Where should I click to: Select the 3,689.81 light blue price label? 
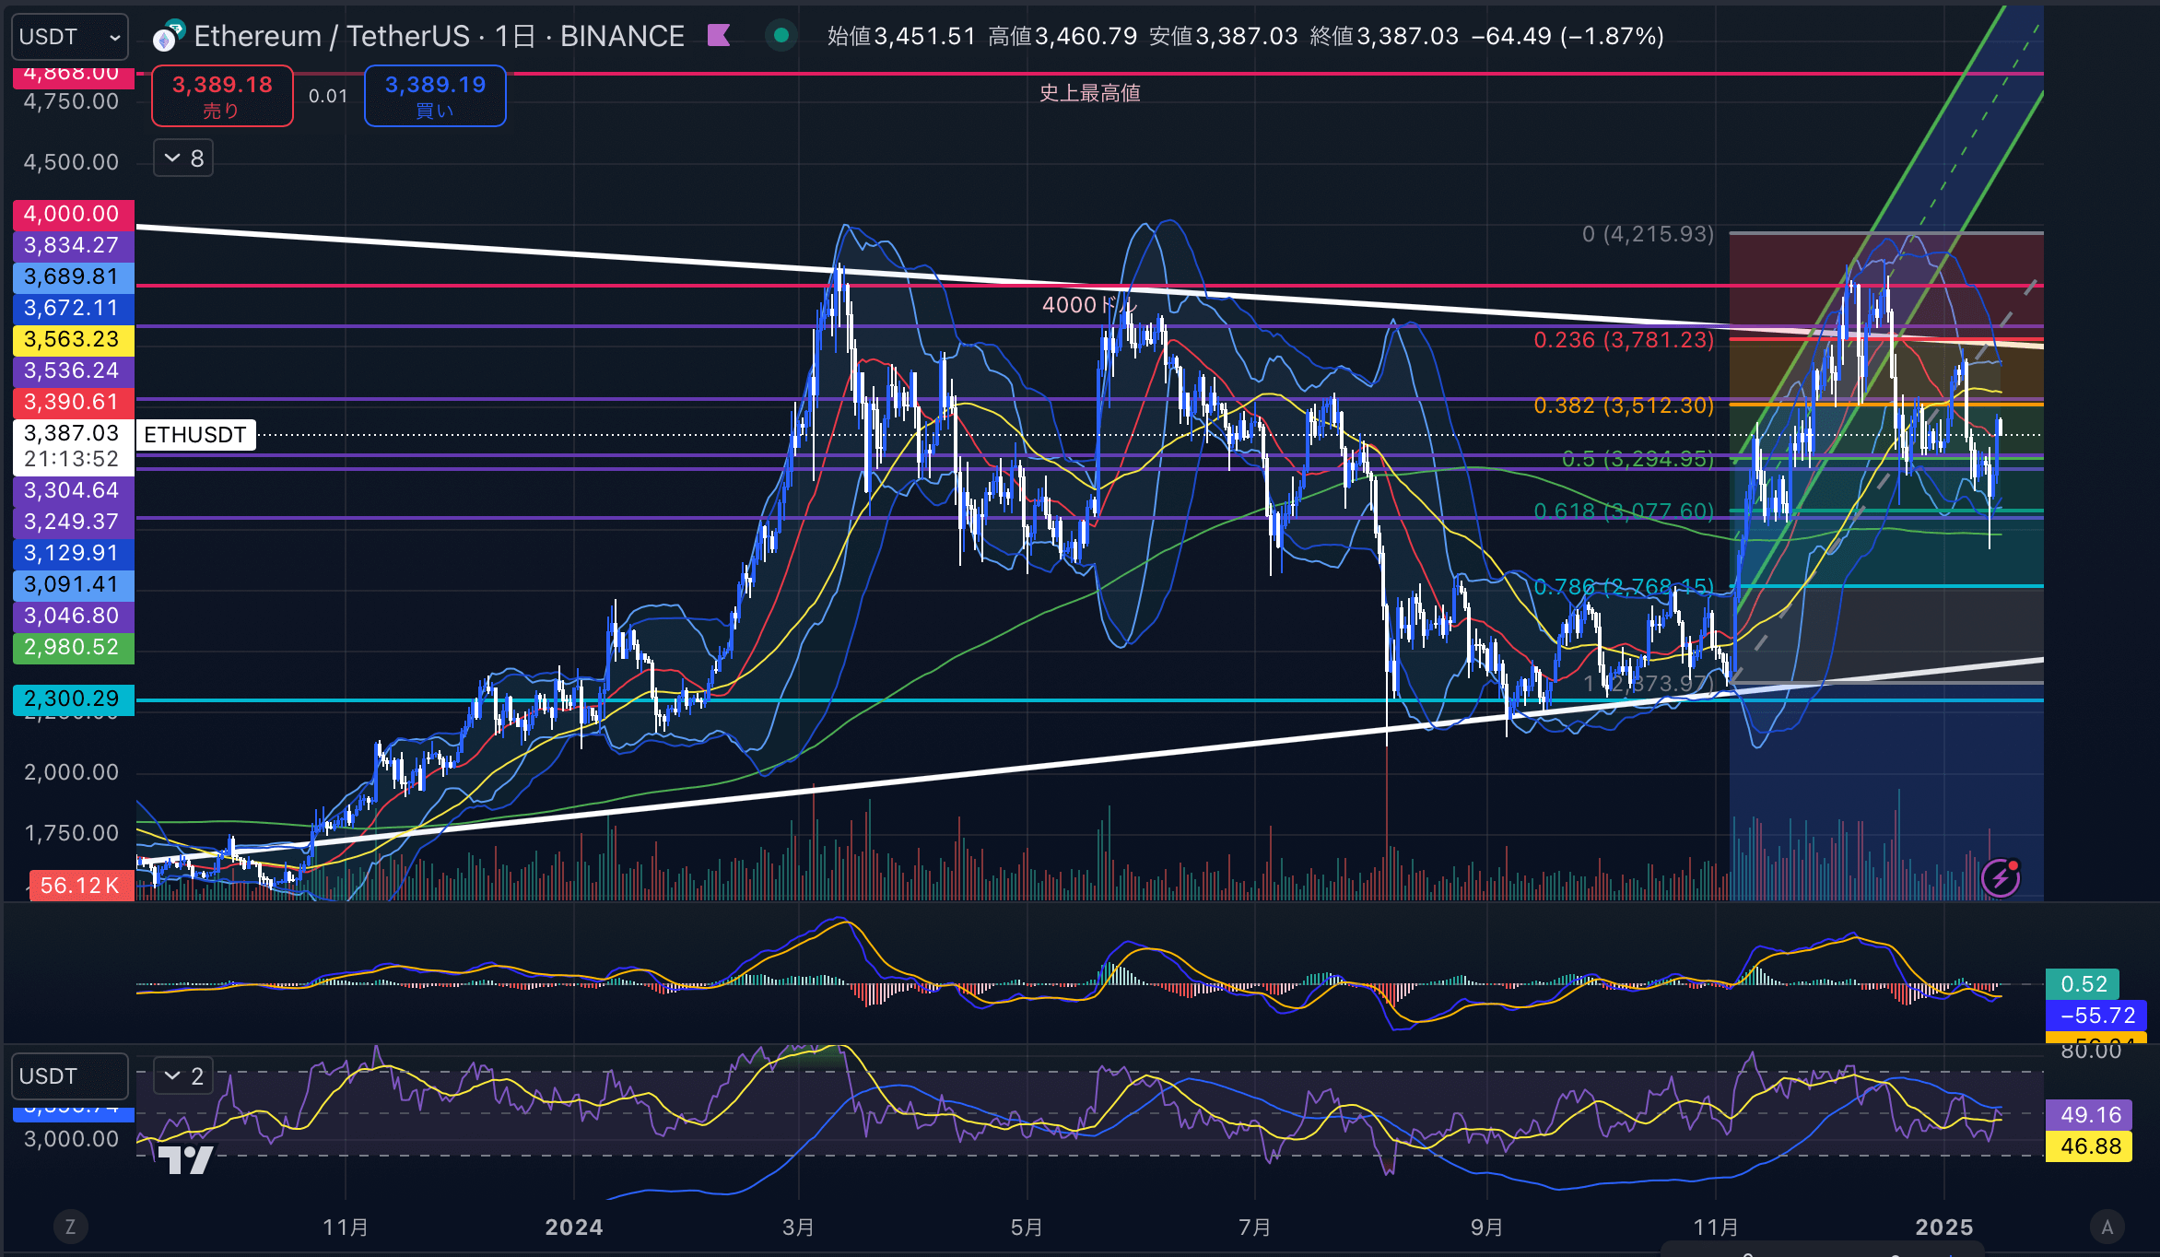tap(73, 276)
